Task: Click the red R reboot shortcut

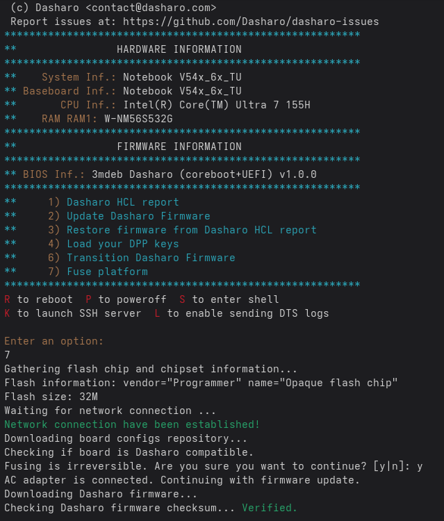Action: point(8,299)
